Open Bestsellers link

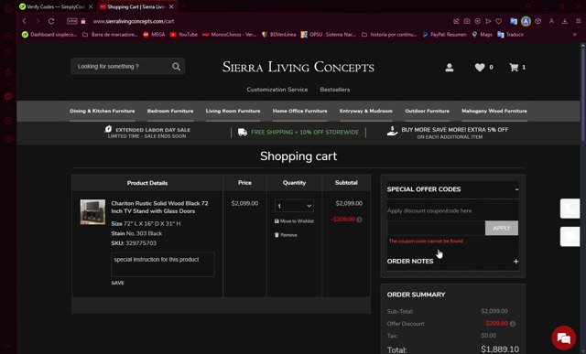pos(335,90)
